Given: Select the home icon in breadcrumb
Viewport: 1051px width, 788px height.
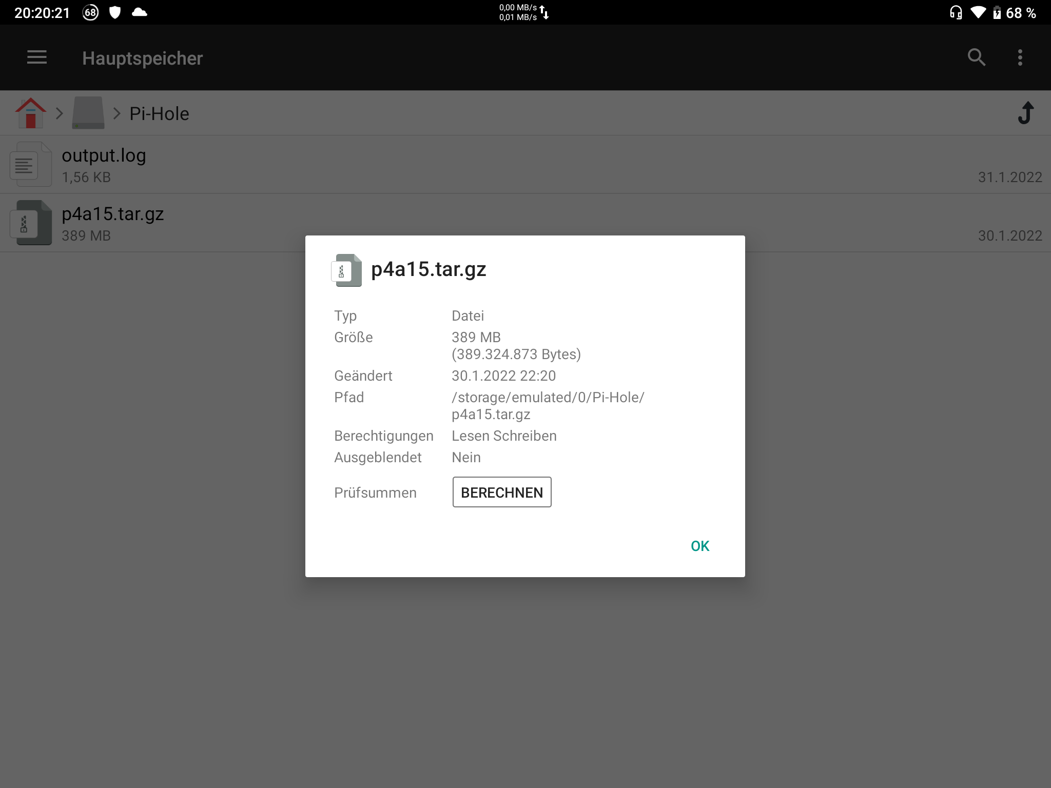Looking at the screenshot, I should (x=30, y=113).
